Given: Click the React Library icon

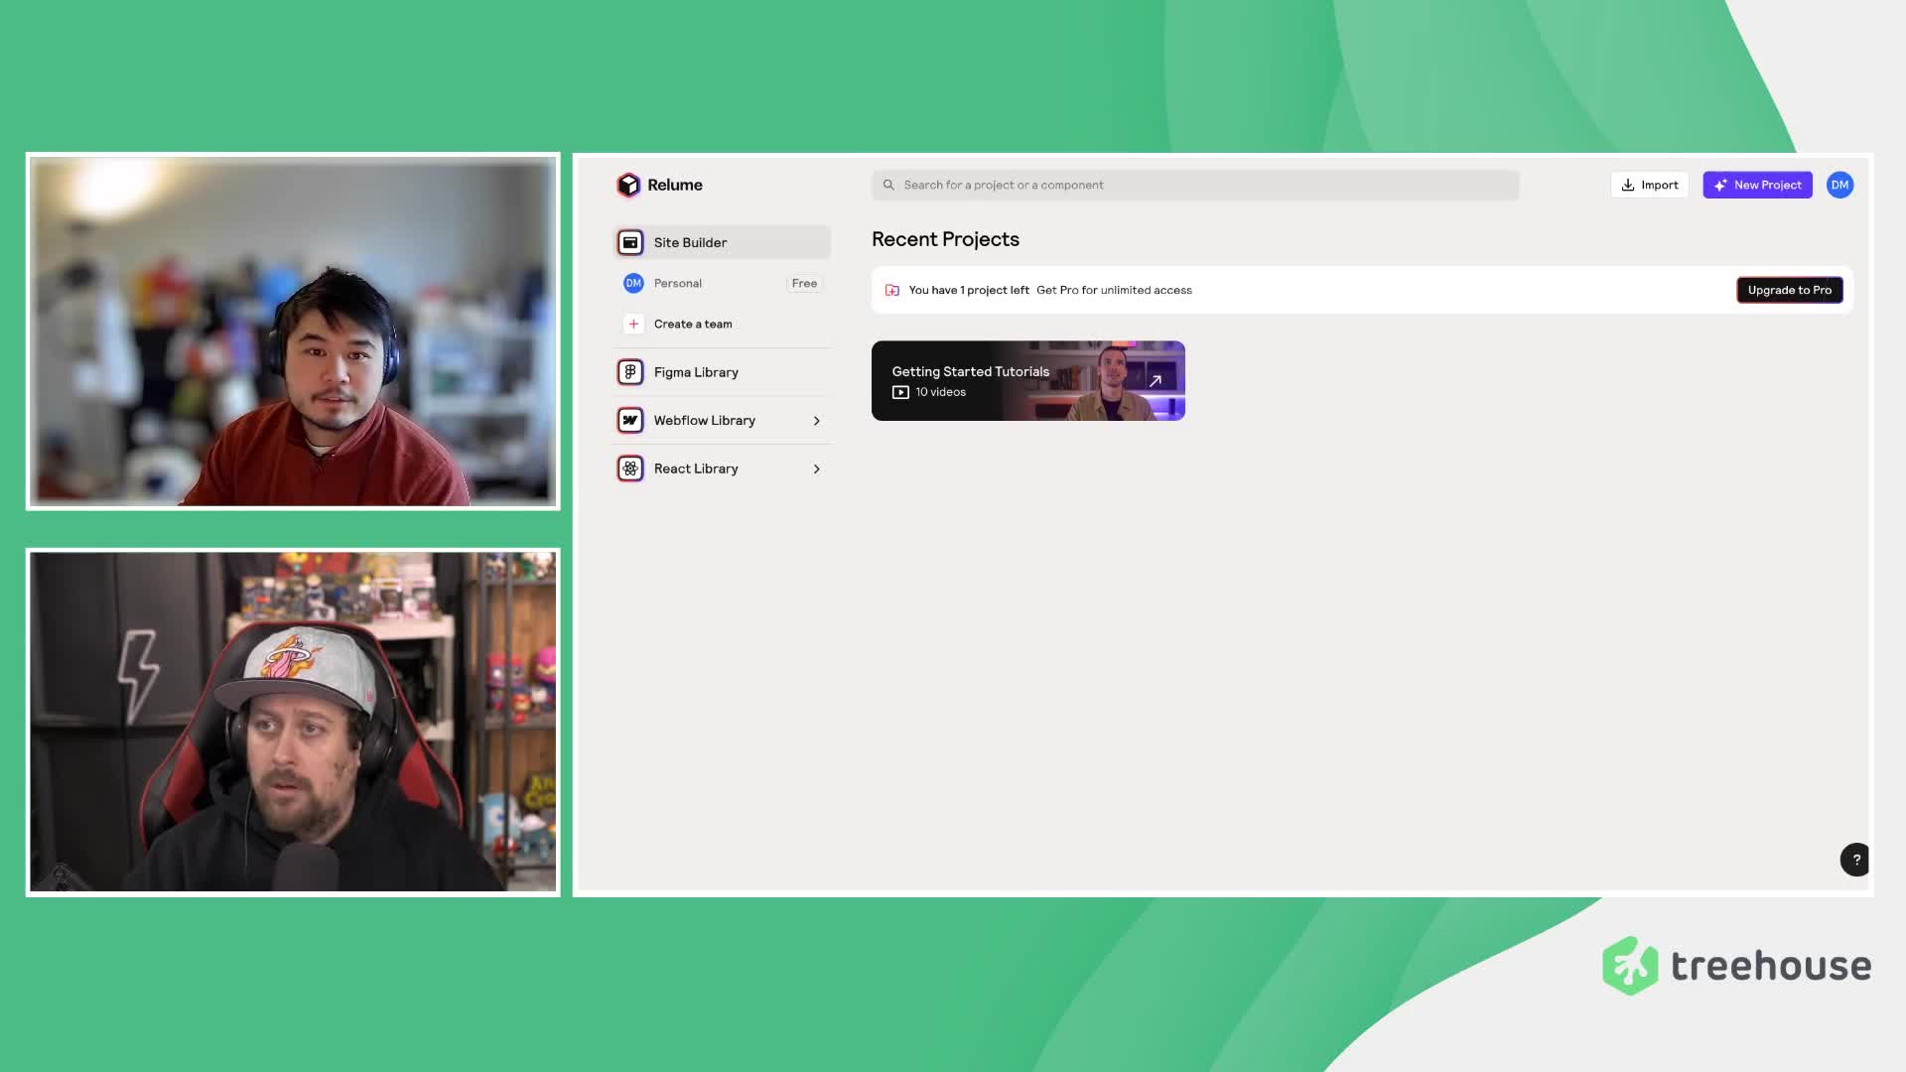Looking at the screenshot, I should coord(630,469).
